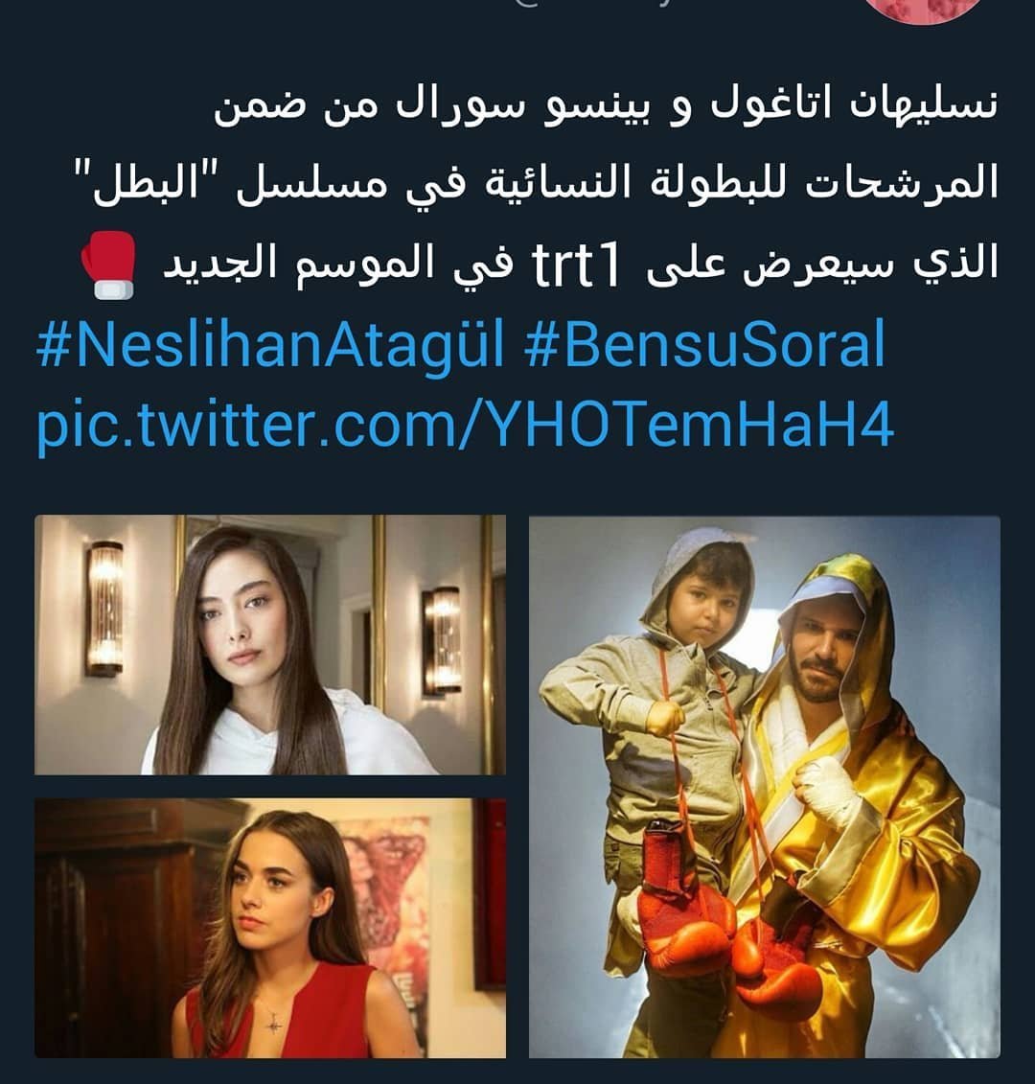Click the left wall sconce lamp in photo
The image size is (1035, 1084).
(105, 609)
